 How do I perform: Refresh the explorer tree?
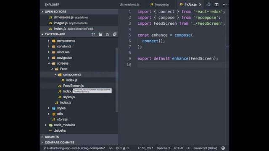[108, 34]
